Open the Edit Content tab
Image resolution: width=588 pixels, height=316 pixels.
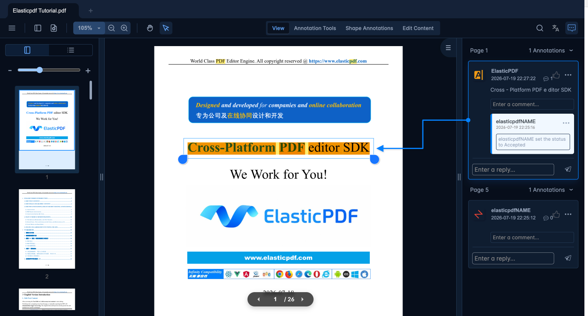click(x=418, y=28)
